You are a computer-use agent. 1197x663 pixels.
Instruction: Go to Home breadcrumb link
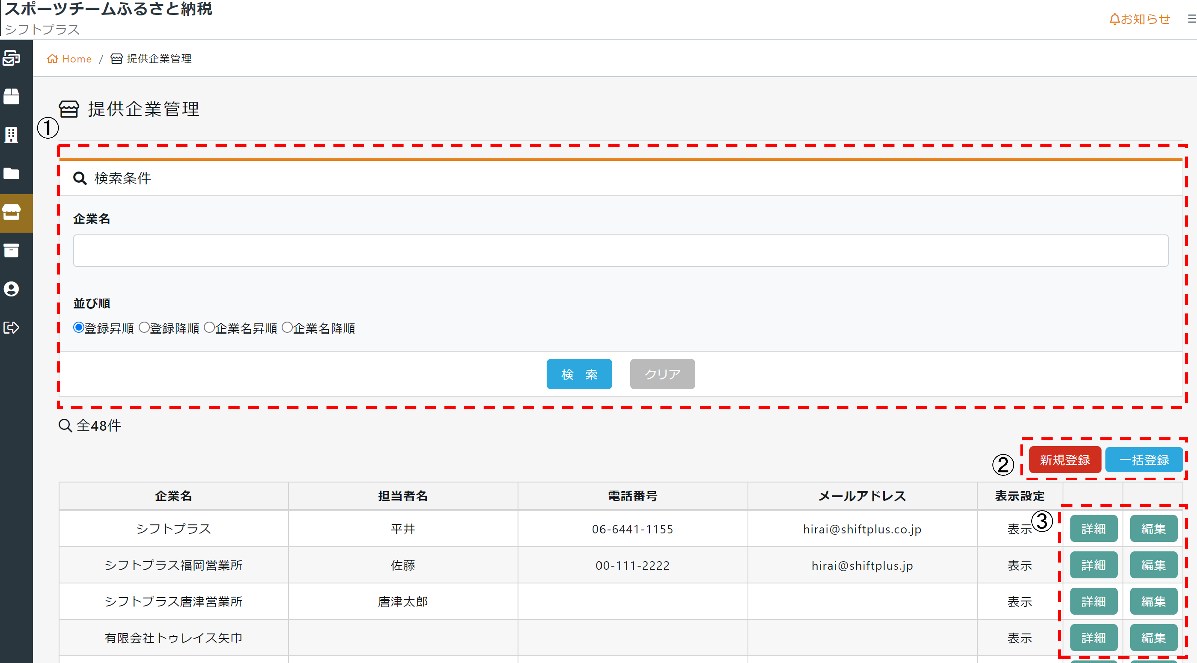(x=70, y=59)
